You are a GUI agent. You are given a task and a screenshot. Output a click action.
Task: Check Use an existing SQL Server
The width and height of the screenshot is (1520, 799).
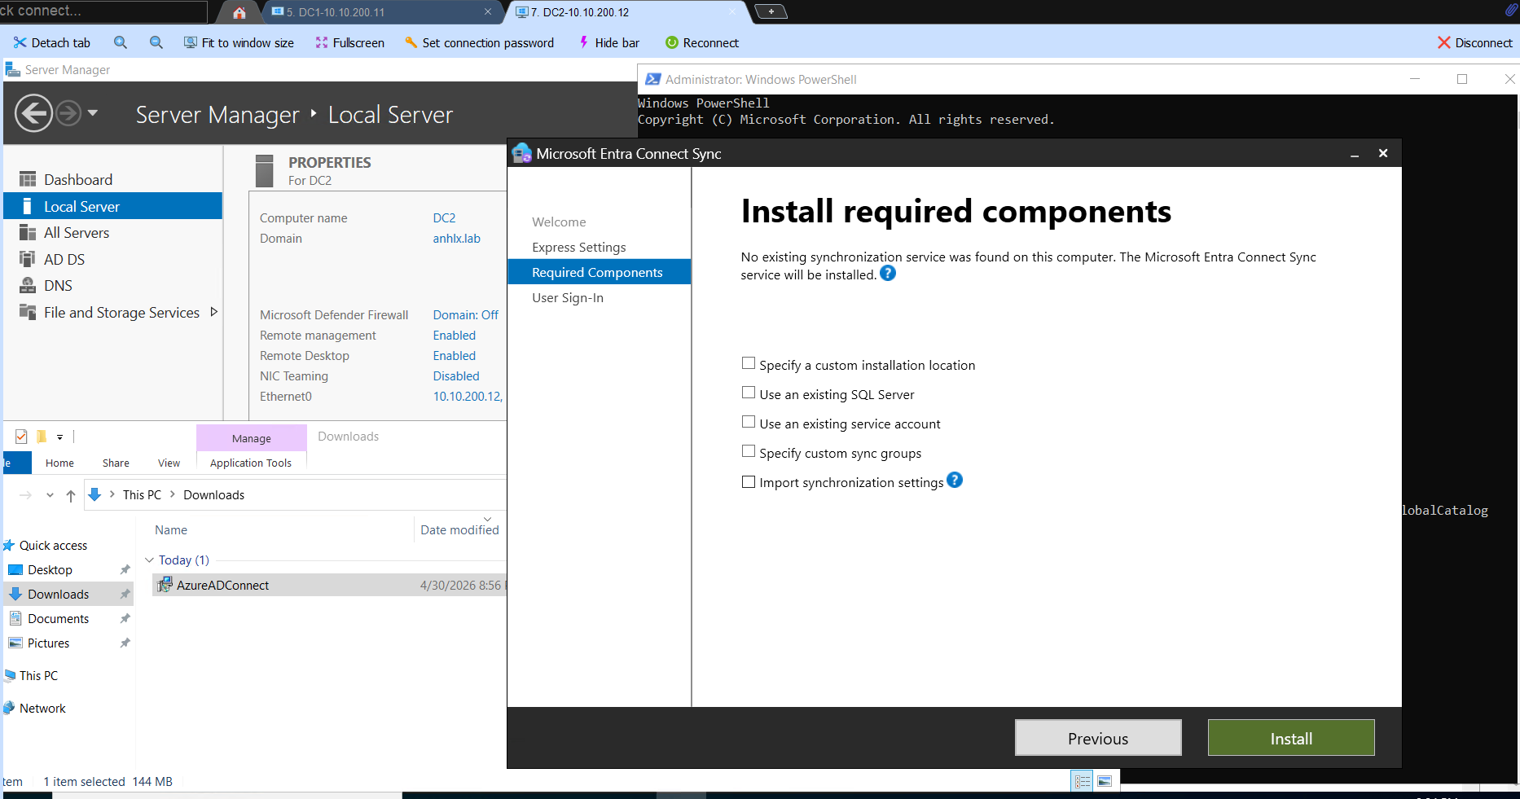pyautogui.click(x=749, y=393)
